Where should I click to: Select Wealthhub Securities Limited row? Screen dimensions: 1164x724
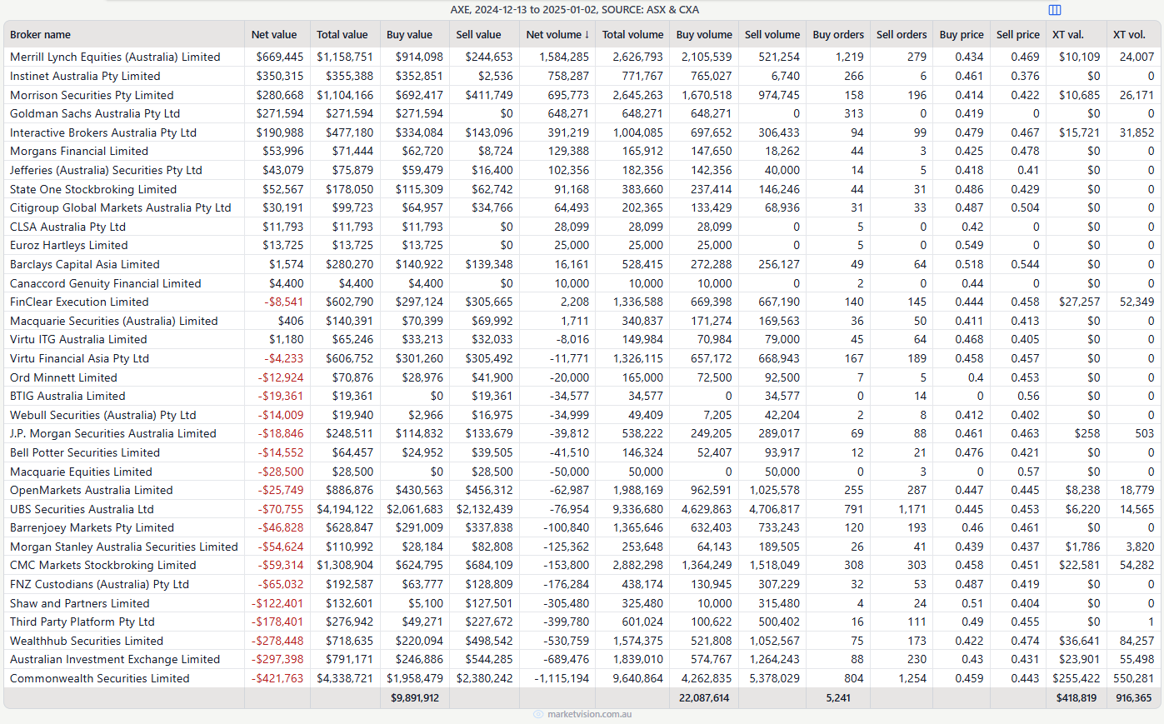click(x=582, y=641)
